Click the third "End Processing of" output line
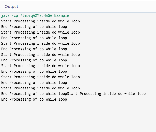Screen dimensions: 156x132 [x=34, y=49]
